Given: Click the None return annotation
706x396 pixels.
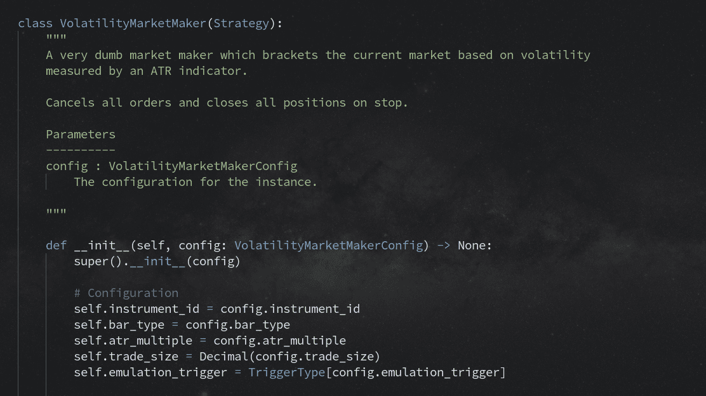Looking at the screenshot, I should coord(472,245).
